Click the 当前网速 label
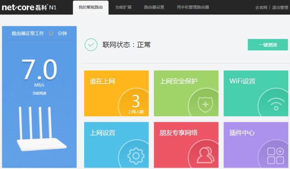 click(x=39, y=93)
